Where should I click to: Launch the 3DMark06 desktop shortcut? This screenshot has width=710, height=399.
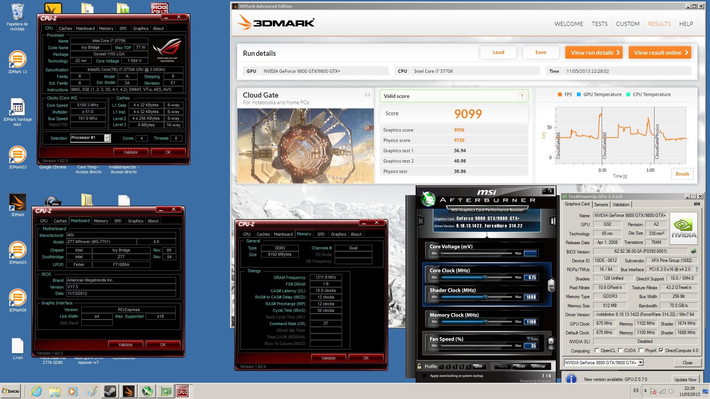point(17,300)
